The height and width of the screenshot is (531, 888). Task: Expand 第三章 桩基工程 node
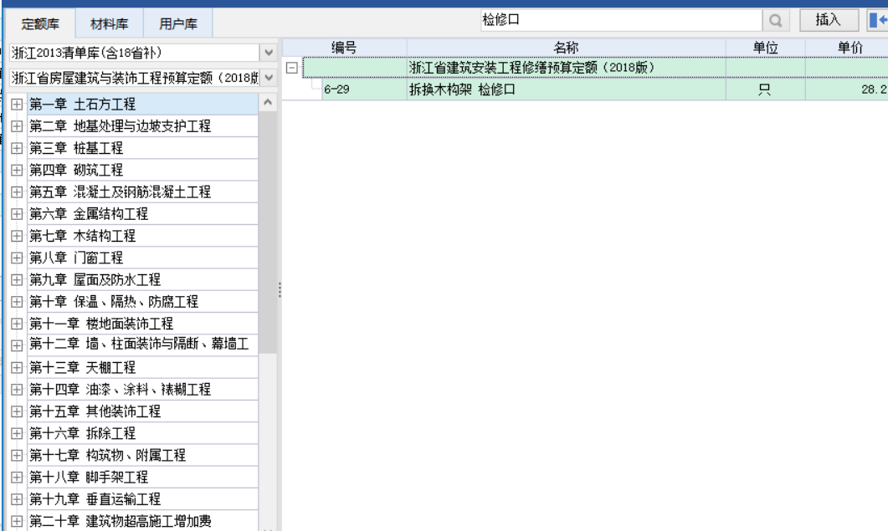(x=17, y=148)
